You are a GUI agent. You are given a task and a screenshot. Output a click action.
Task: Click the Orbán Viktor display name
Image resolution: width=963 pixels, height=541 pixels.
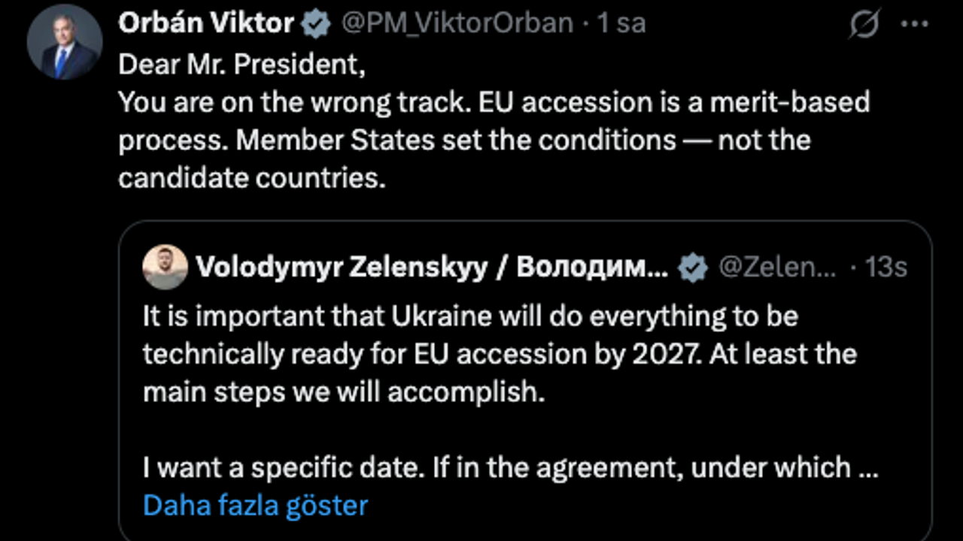pyautogui.click(x=205, y=23)
